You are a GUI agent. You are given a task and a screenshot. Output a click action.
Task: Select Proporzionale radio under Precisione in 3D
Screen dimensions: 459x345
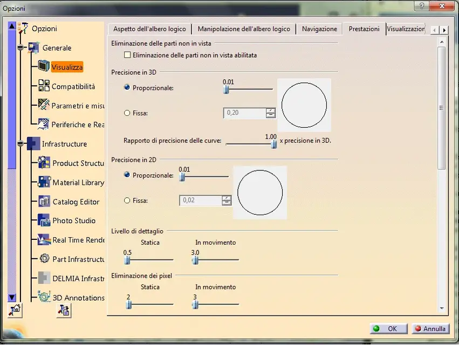(127, 87)
